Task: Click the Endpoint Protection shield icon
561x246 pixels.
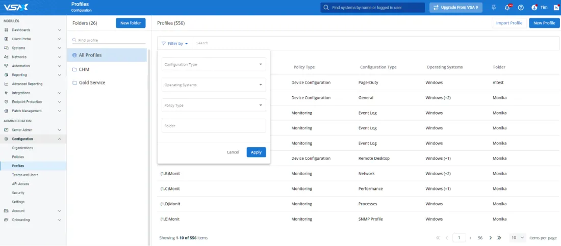Action: pyautogui.click(x=6, y=102)
